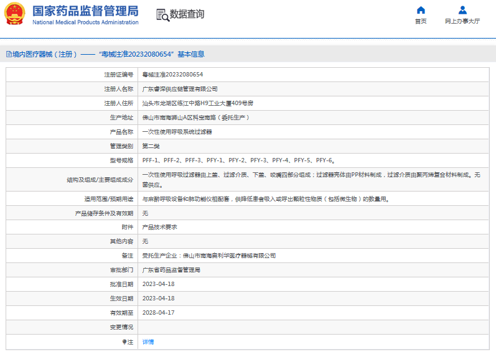The width and height of the screenshot is (496, 352).
Task: Click the 注册证编号 label
Action: 119,75
